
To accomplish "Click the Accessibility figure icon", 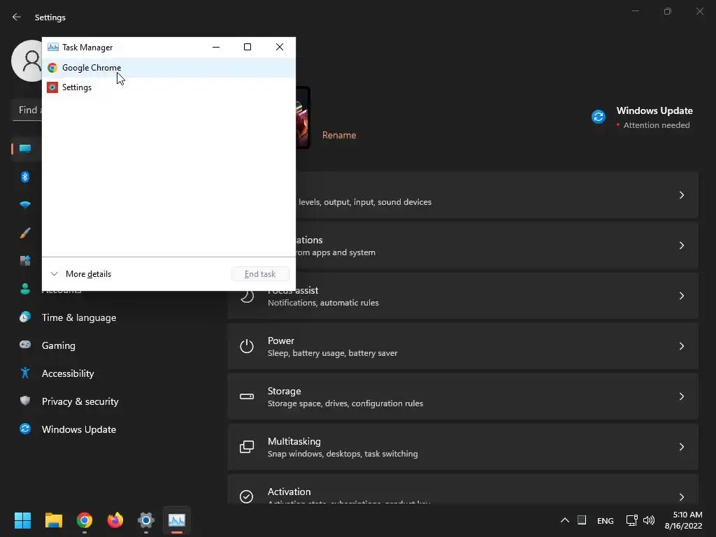I will click(x=25, y=373).
